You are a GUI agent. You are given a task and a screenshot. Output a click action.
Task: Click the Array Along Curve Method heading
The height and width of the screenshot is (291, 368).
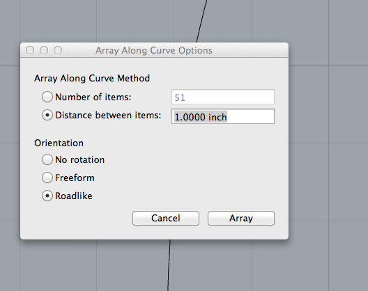pyautogui.click(x=92, y=78)
